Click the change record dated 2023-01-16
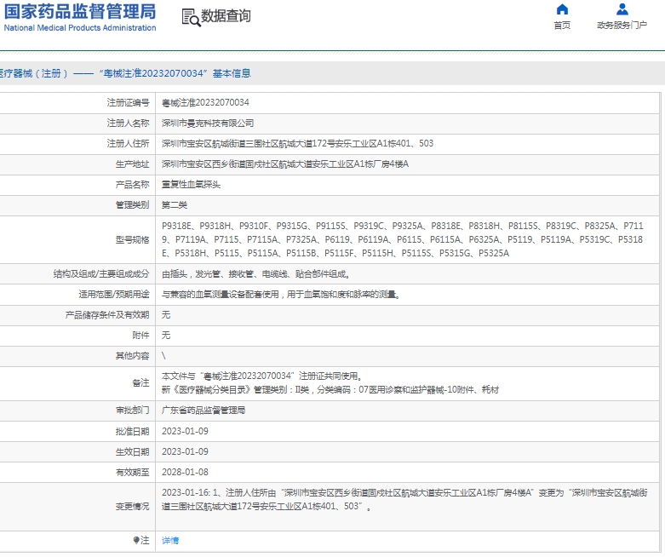Screen dimensions: 665x557 (404, 499)
